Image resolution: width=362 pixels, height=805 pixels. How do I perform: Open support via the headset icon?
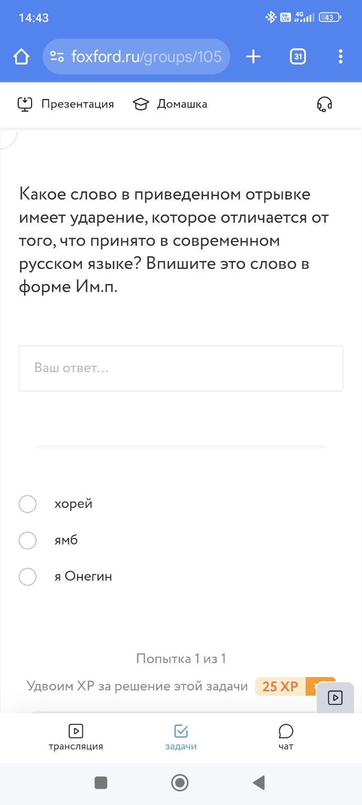coord(324,105)
